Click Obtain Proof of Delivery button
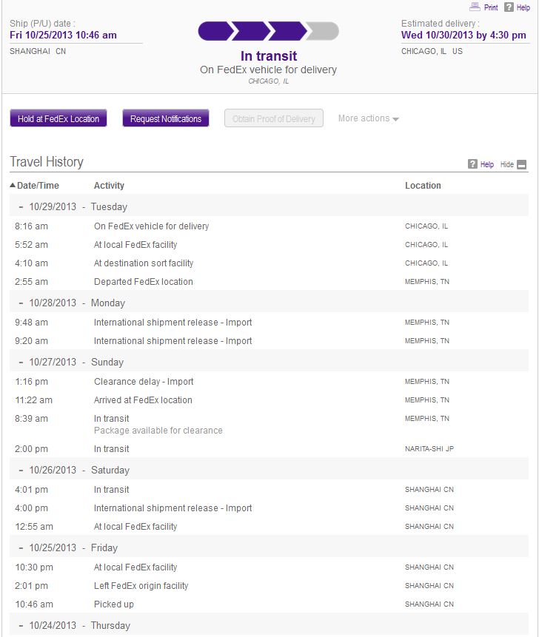The width and height of the screenshot is (539, 637). point(274,118)
